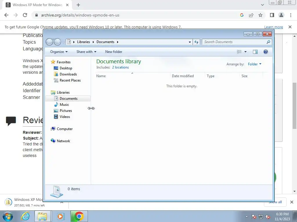Open recent pages dropdown beside navigation arrows
Image resolution: width=297 pixels, height=222 pixels.
(x=63, y=42)
